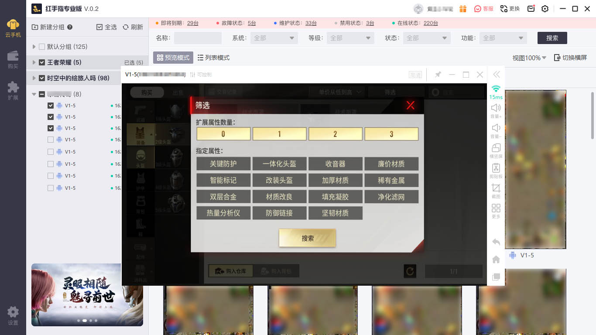Open the gift box rewards icon
Image resolution: width=596 pixels, height=335 pixels.
pos(463,9)
